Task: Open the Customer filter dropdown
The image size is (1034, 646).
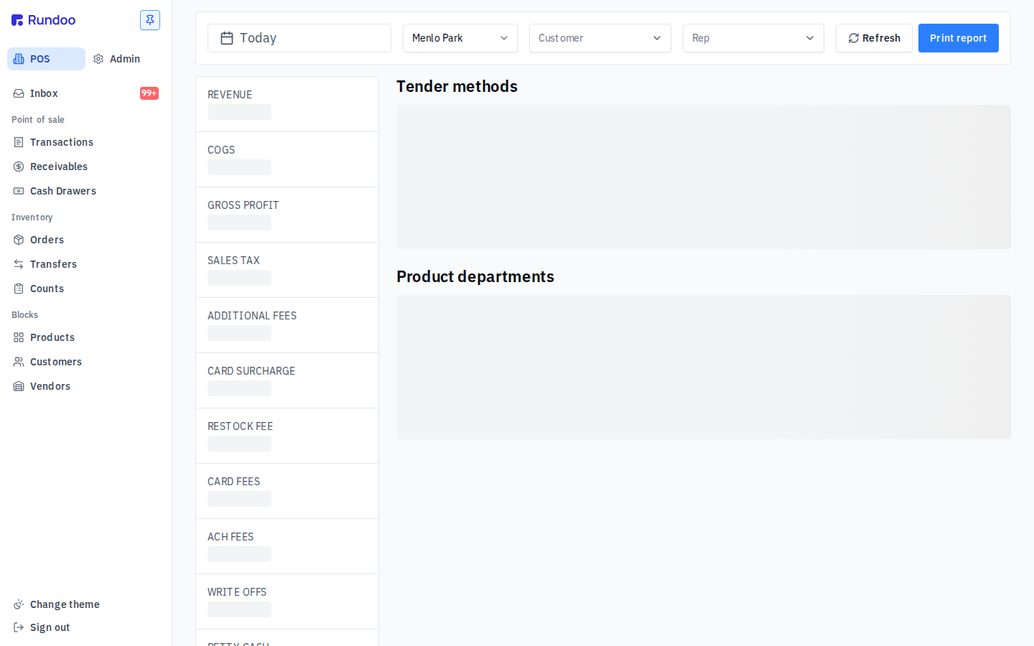Action: (600, 38)
